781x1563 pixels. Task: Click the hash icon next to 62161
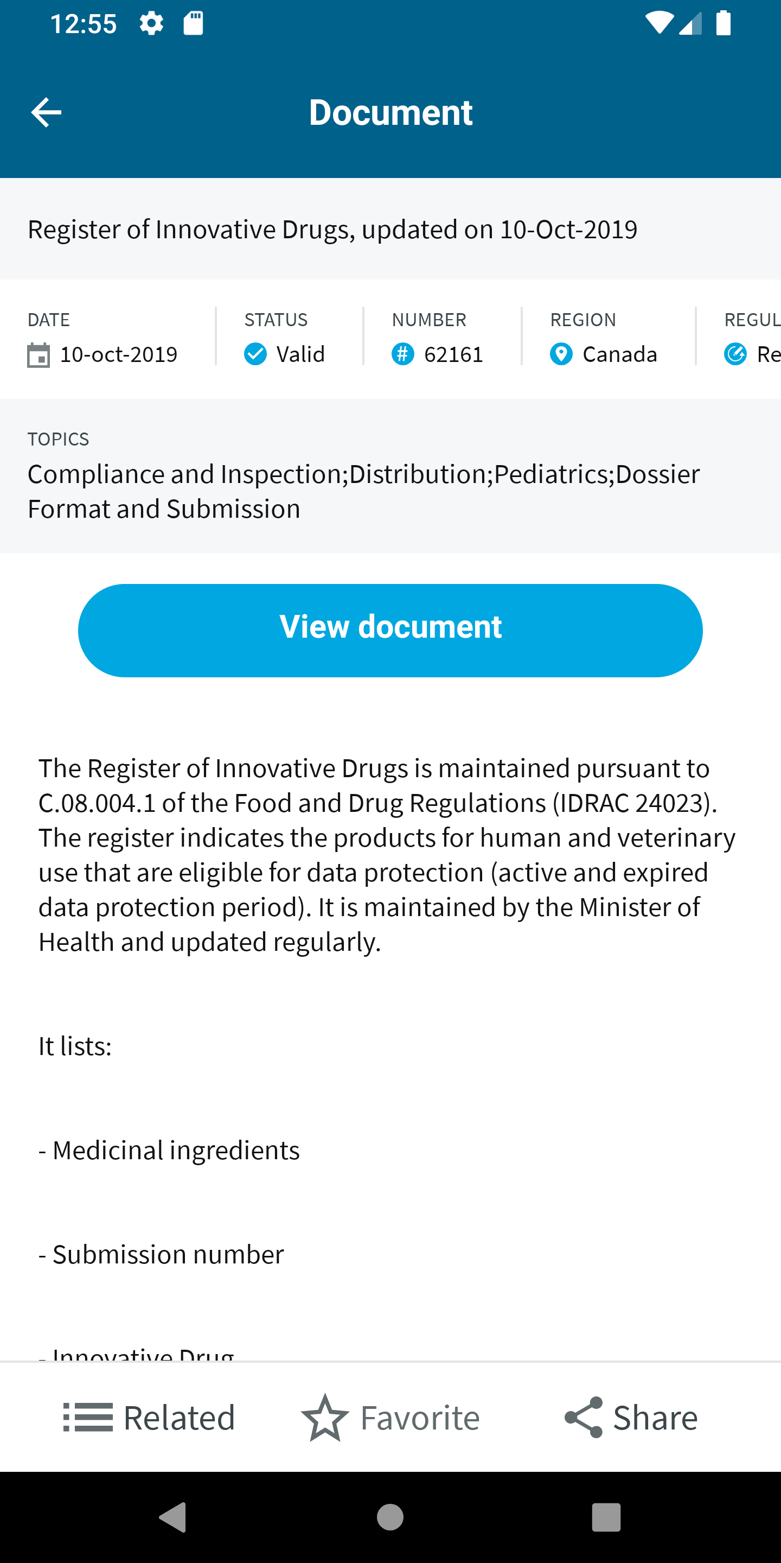[x=402, y=354]
